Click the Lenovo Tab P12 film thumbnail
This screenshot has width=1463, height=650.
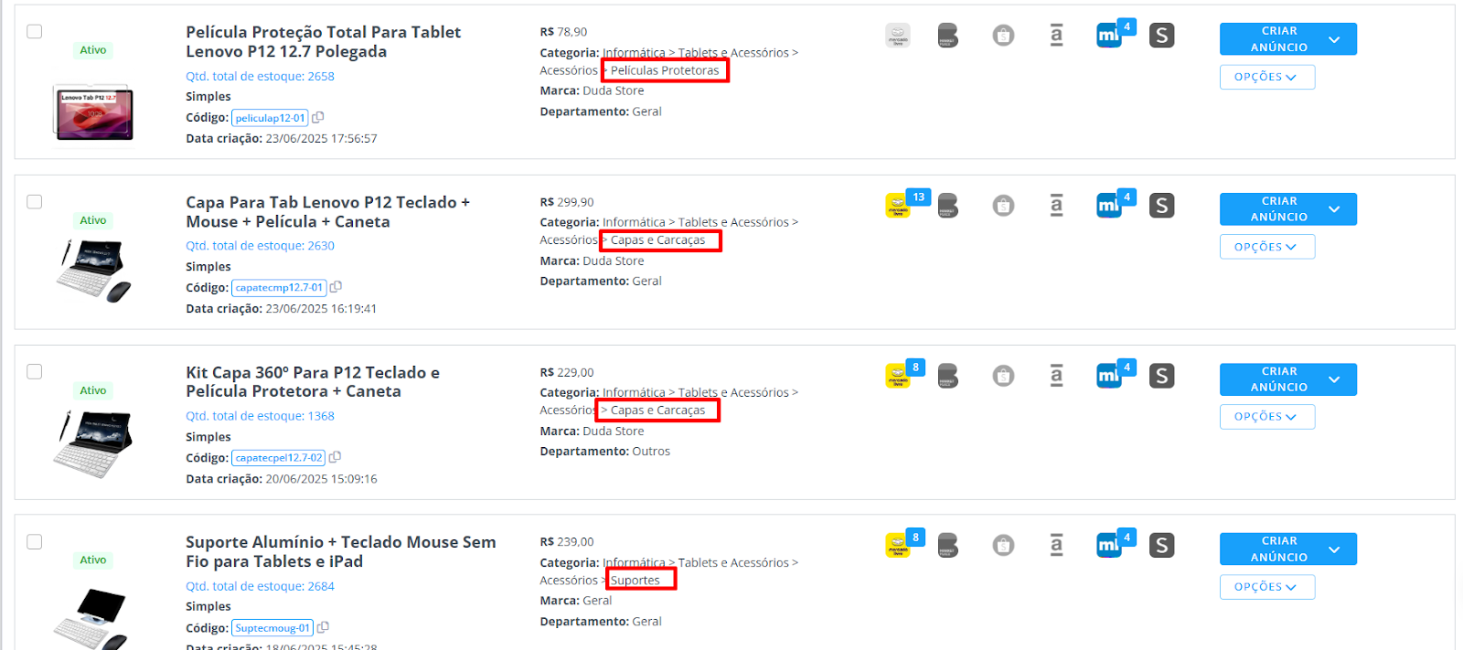[94, 114]
